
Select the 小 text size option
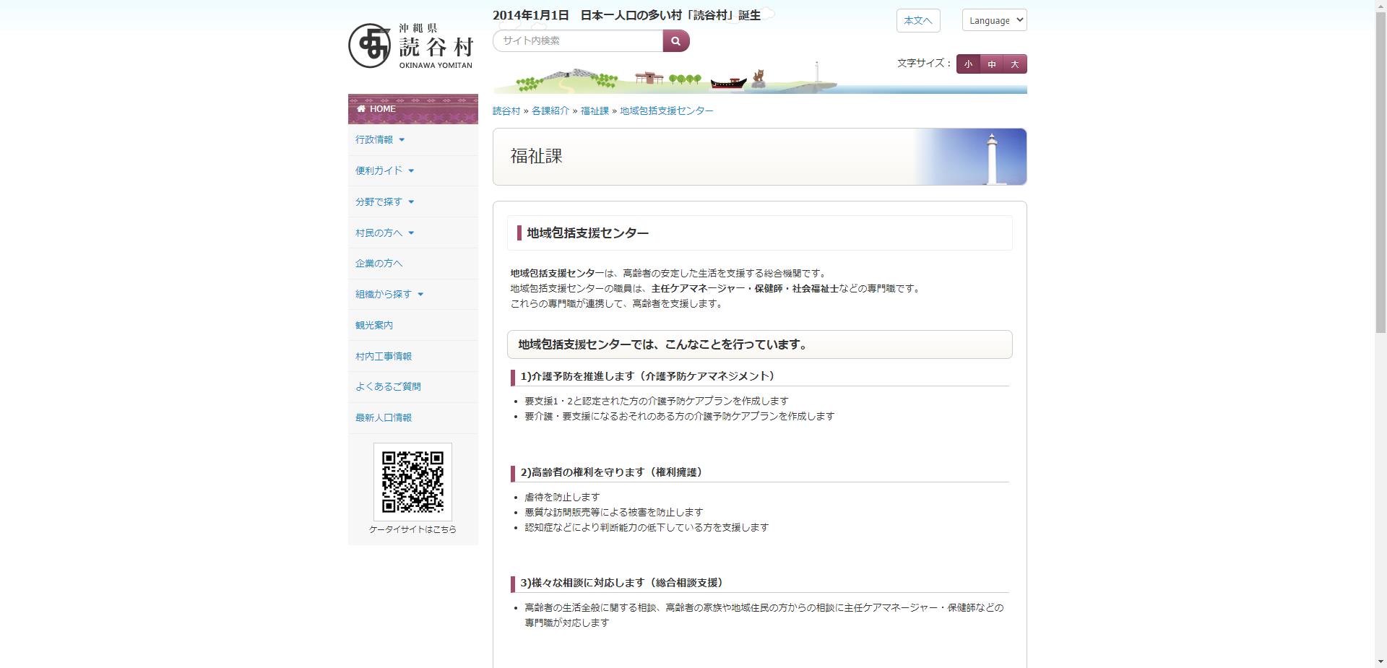tap(968, 64)
